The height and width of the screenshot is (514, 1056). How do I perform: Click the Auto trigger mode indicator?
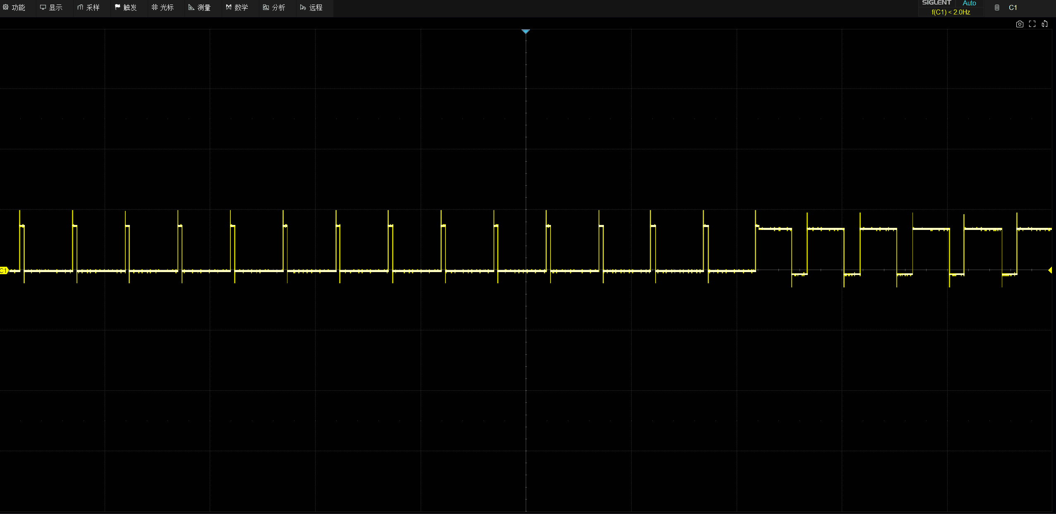click(x=969, y=3)
